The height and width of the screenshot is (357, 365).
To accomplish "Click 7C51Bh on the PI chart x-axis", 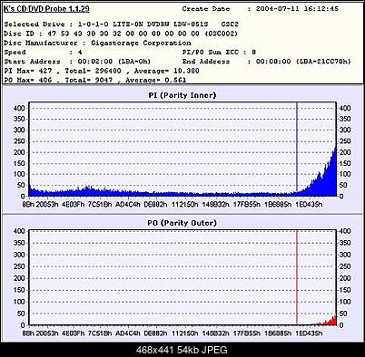I will pyautogui.click(x=100, y=205).
